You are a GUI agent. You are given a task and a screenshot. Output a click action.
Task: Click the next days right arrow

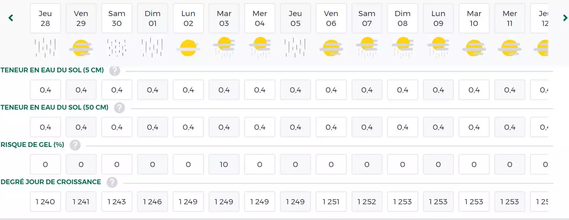coord(565,18)
